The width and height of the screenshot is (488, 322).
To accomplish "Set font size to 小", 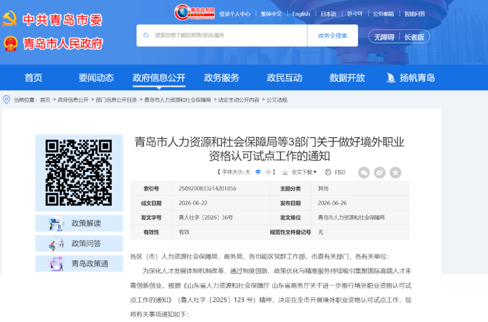I will [x=268, y=172].
